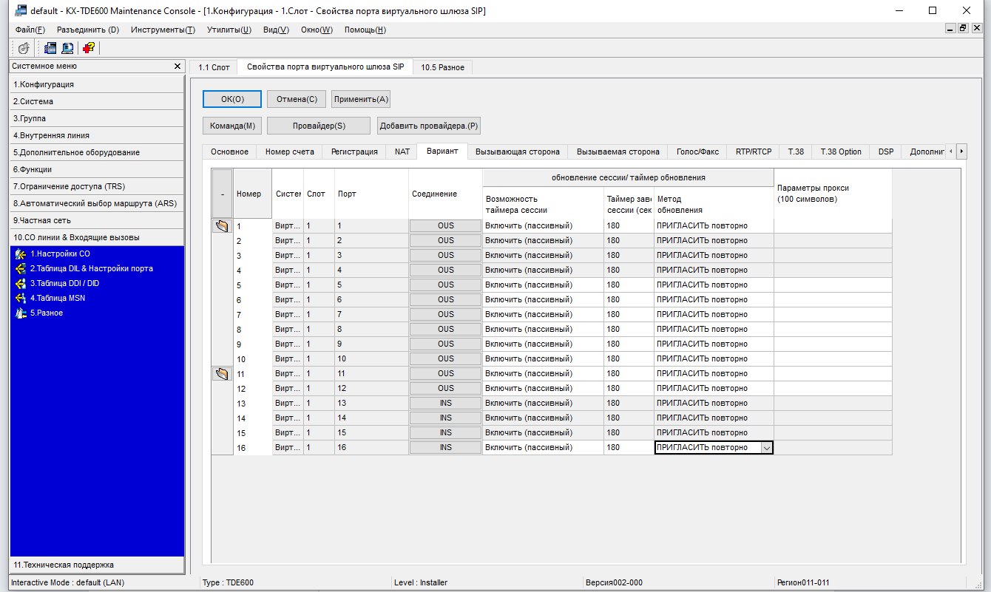Click the Добавить провайдера.(P) button
Viewport: 991px width, 592px height.
pos(430,126)
